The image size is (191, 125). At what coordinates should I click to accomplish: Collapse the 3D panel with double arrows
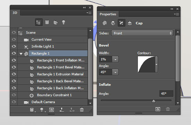(84, 7)
